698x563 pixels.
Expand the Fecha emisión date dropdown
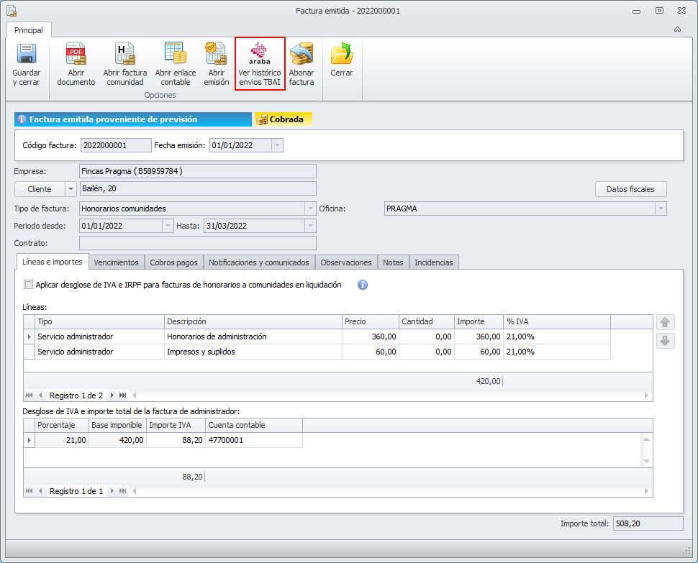[277, 145]
